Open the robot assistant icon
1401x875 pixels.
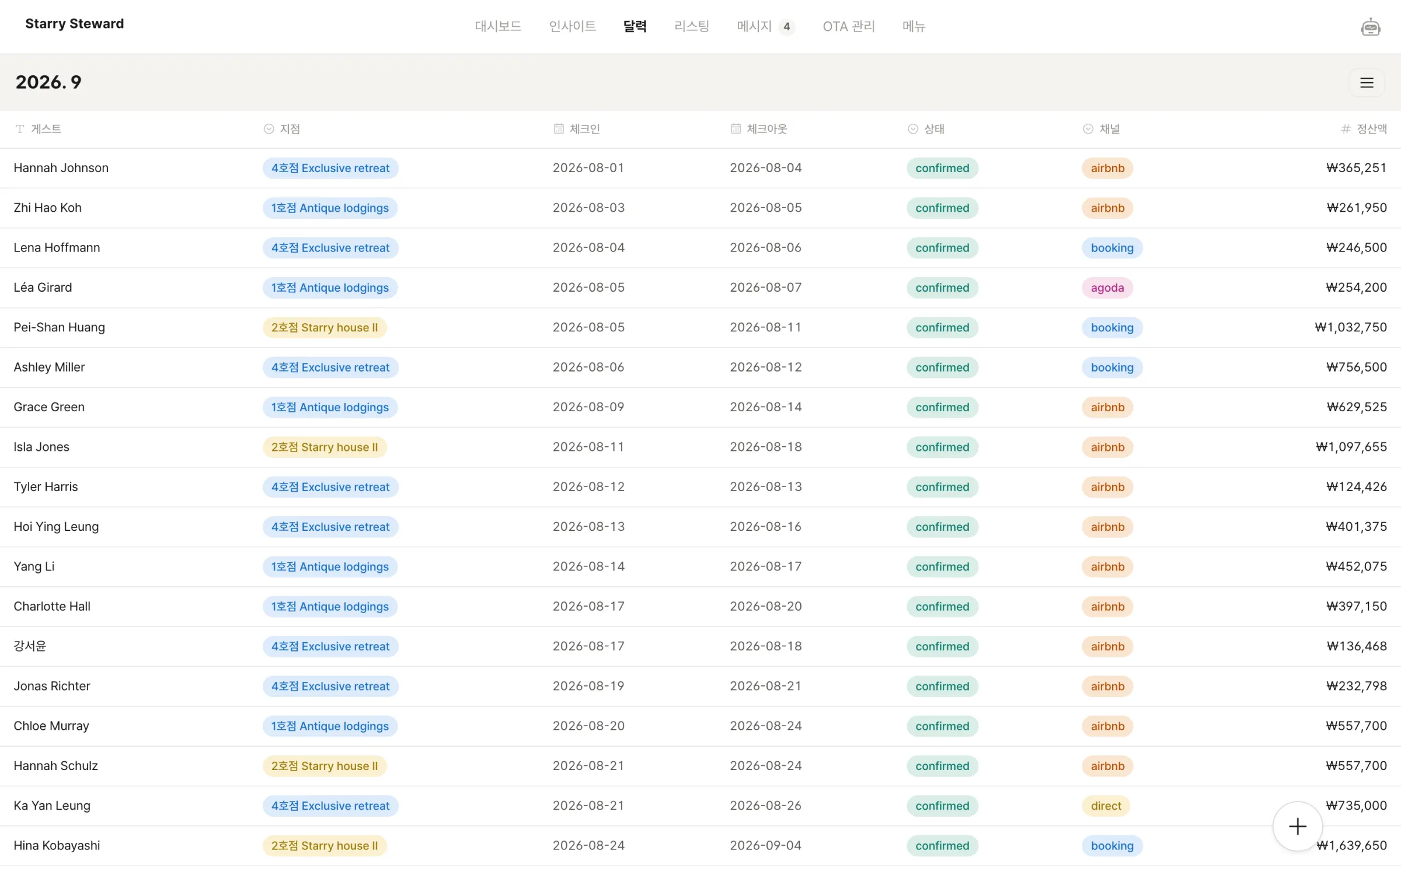1370,27
